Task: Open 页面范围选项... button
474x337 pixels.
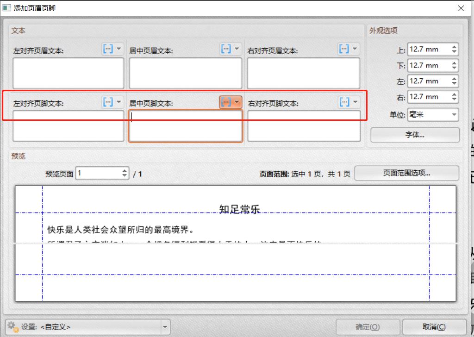Action: pyautogui.click(x=406, y=173)
